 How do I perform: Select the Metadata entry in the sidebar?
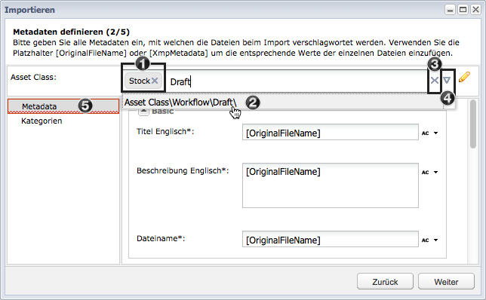point(63,106)
